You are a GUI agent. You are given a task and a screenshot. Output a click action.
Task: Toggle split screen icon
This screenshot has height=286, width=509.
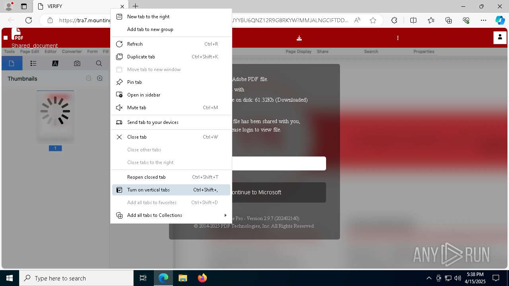coord(413,20)
